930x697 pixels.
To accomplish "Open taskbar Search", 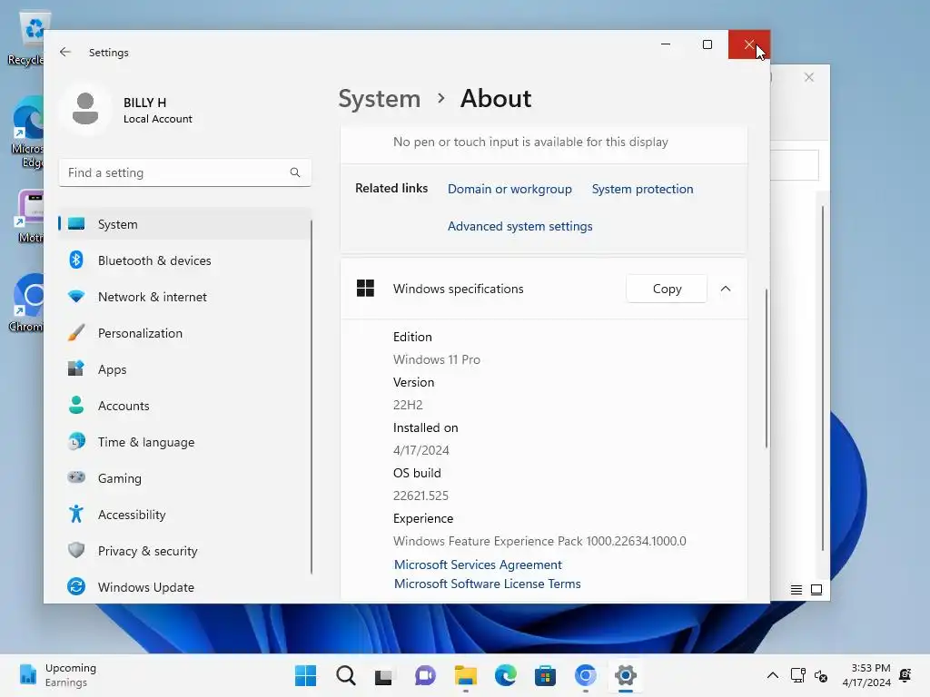I will click(346, 675).
